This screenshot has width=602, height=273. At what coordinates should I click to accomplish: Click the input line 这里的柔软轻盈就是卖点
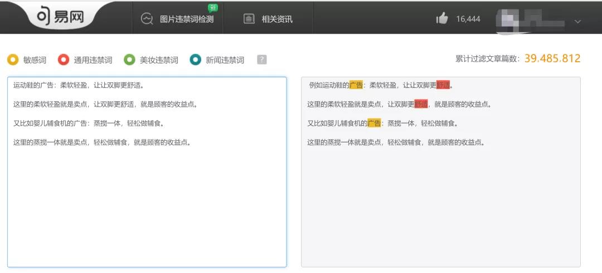(x=106, y=104)
